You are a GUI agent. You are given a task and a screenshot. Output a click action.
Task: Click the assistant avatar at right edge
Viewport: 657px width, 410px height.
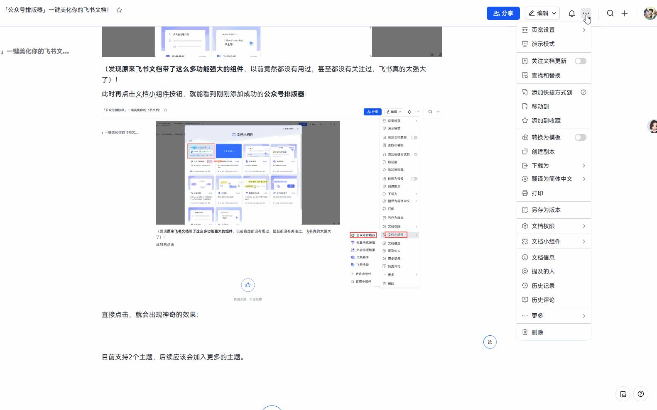[652, 126]
